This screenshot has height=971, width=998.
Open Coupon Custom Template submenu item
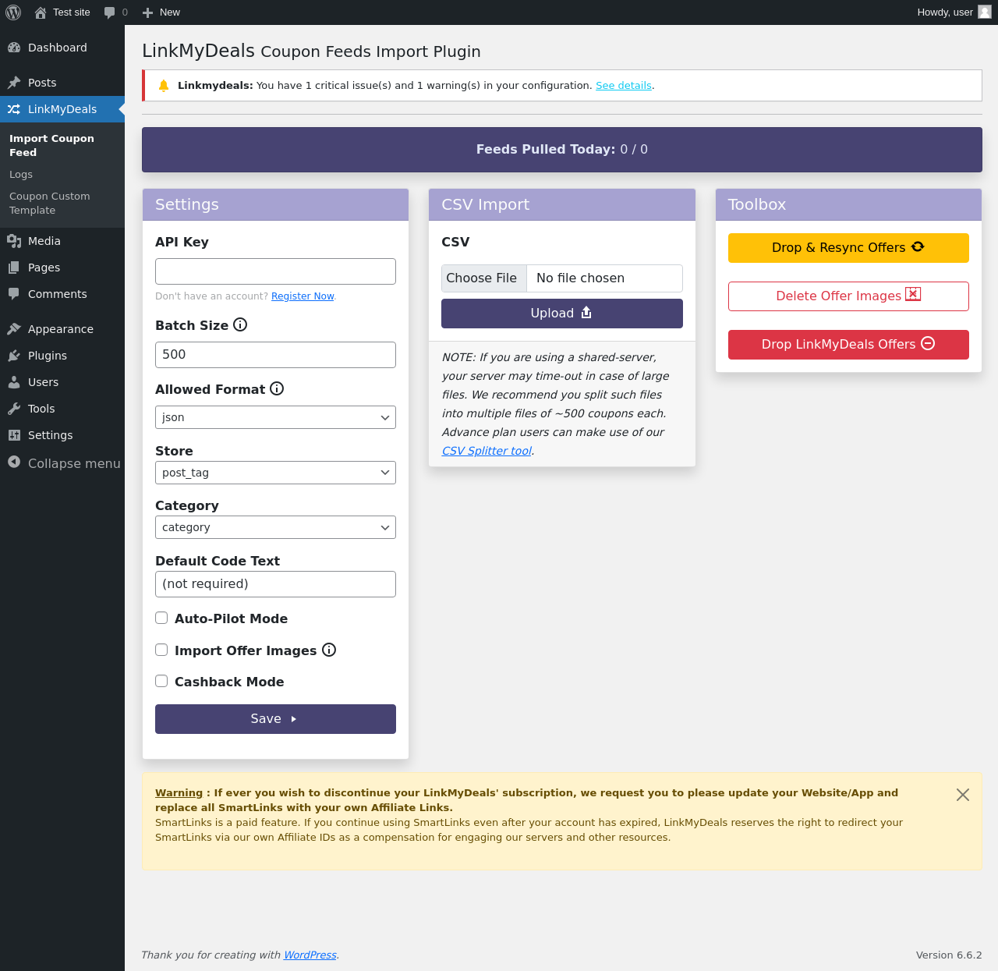click(x=62, y=204)
